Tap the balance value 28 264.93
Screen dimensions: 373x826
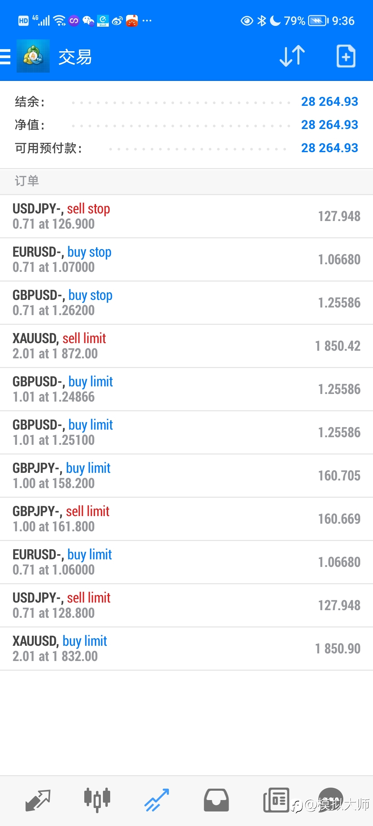[329, 101]
